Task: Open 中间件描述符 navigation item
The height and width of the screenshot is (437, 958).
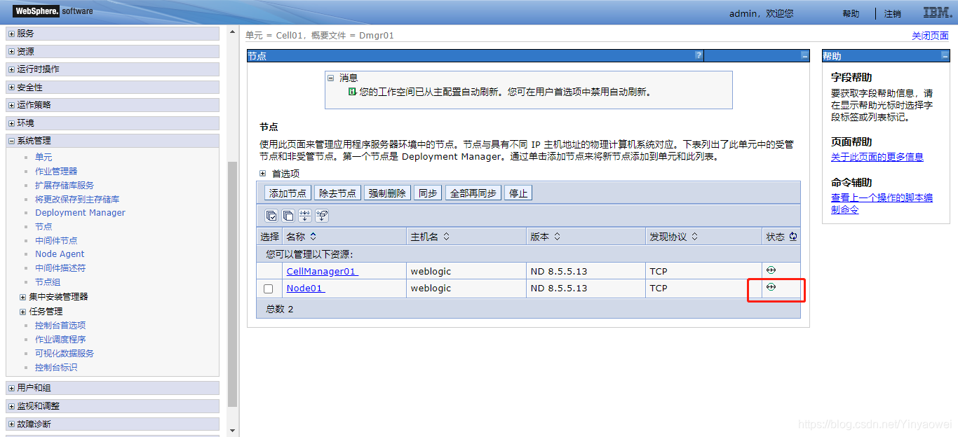Action: 60,268
